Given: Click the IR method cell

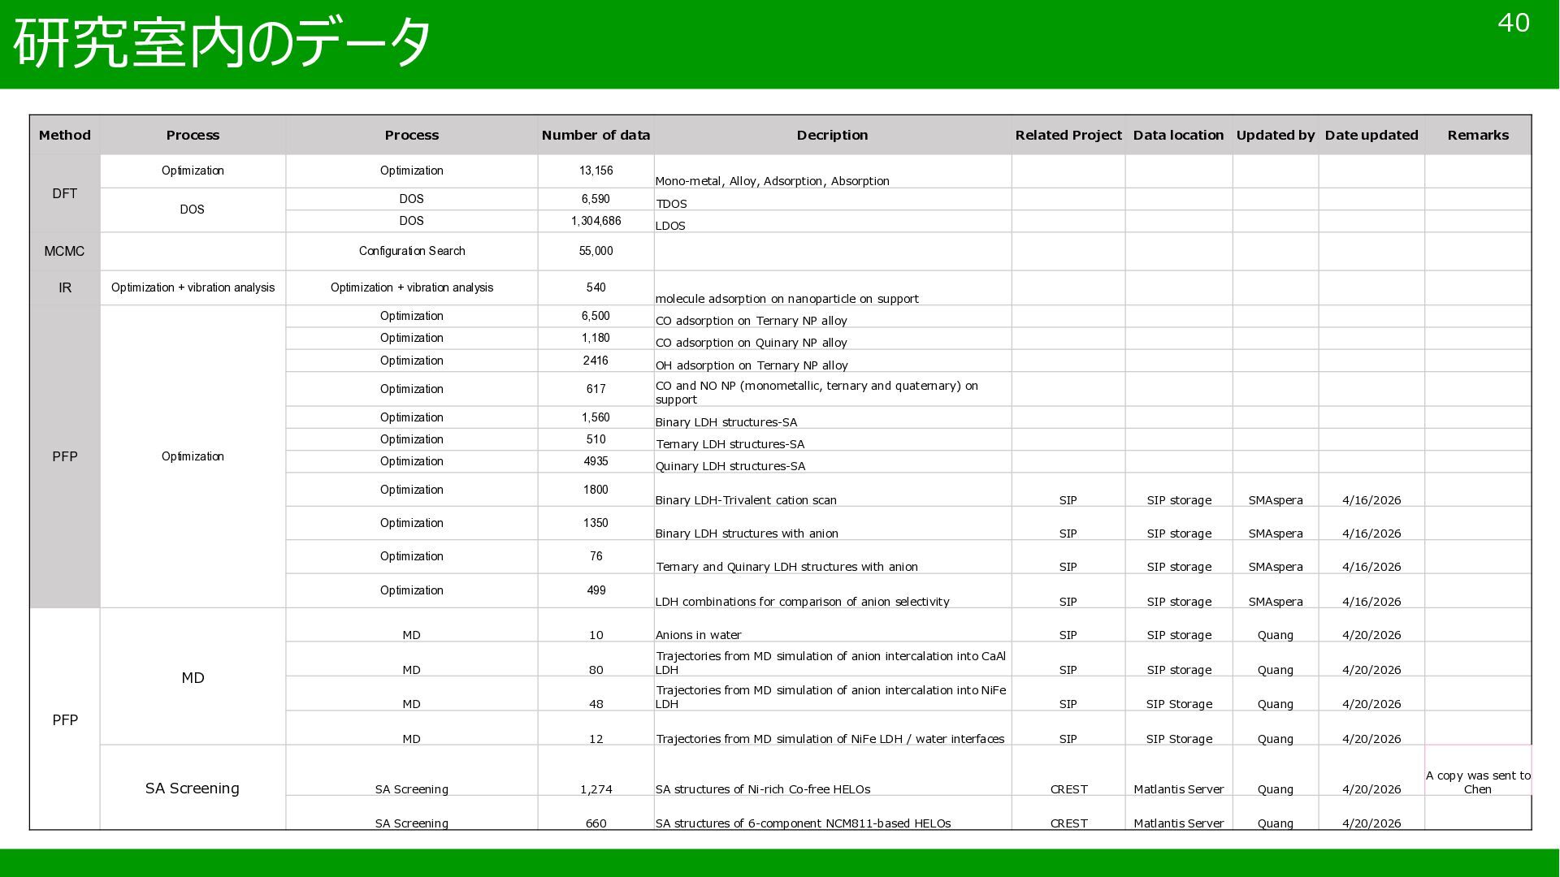Looking at the screenshot, I should pos(65,287).
